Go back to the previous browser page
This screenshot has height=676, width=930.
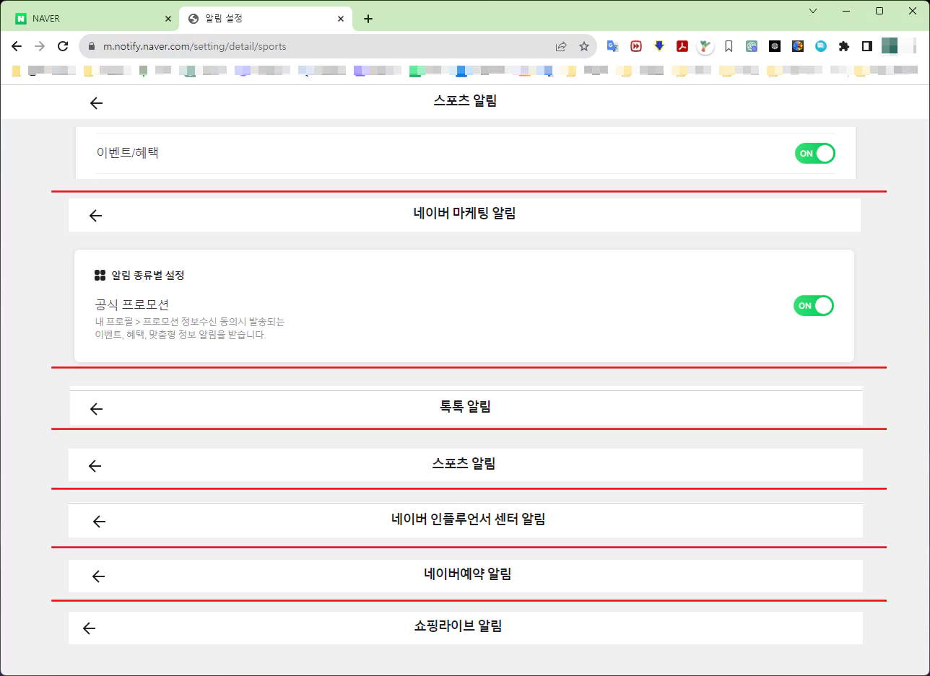[x=17, y=46]
